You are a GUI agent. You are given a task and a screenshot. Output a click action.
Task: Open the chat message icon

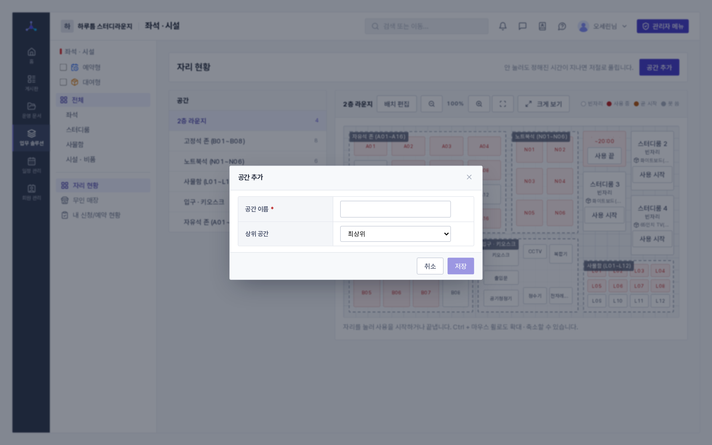522,26
